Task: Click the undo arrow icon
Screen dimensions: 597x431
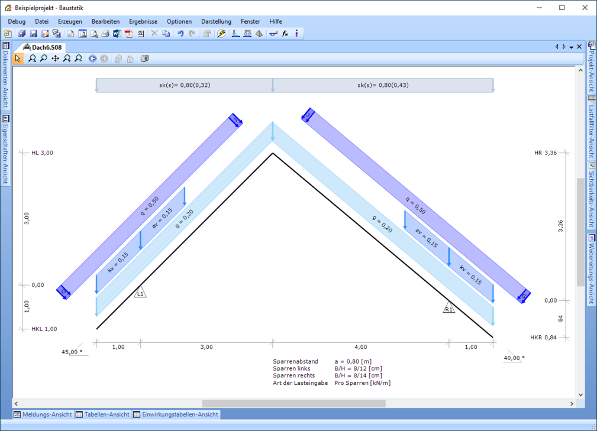Action: click(180, 34)
